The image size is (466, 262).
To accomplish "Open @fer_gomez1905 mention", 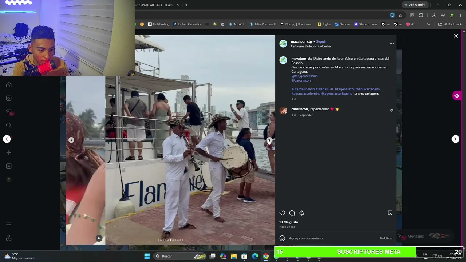I will (x=304, y=76).
